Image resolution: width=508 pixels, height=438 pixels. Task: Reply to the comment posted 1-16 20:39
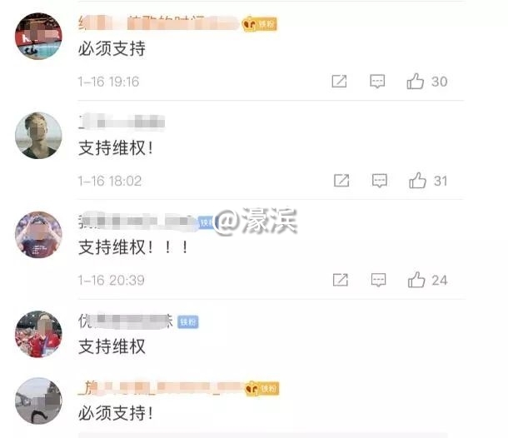click(378, 280)
